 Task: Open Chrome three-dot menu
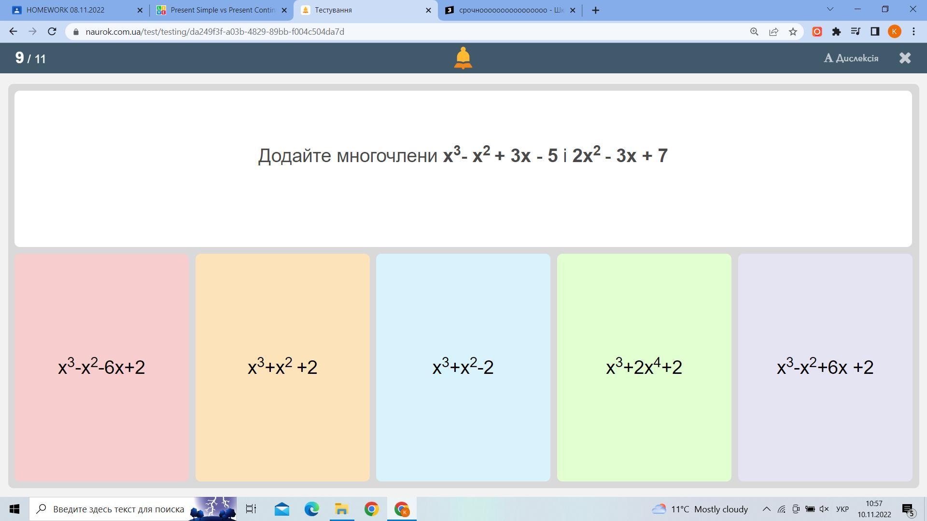913,32
